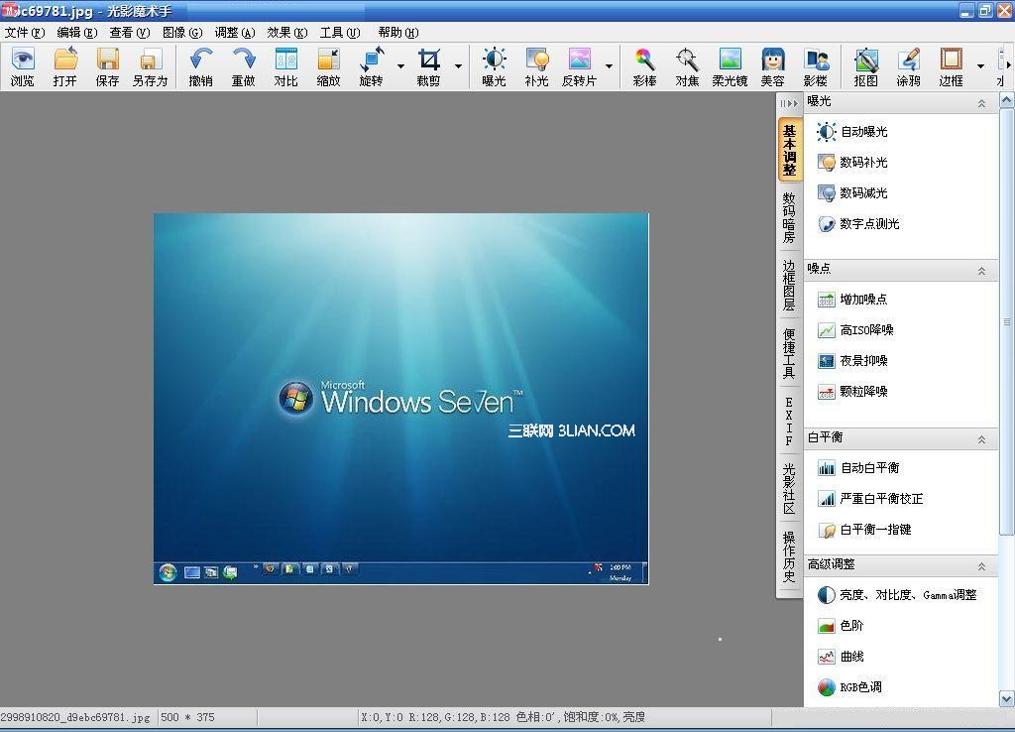Switch to 便捷工具 side tab

pyautogui.click(x=789, y=353)
